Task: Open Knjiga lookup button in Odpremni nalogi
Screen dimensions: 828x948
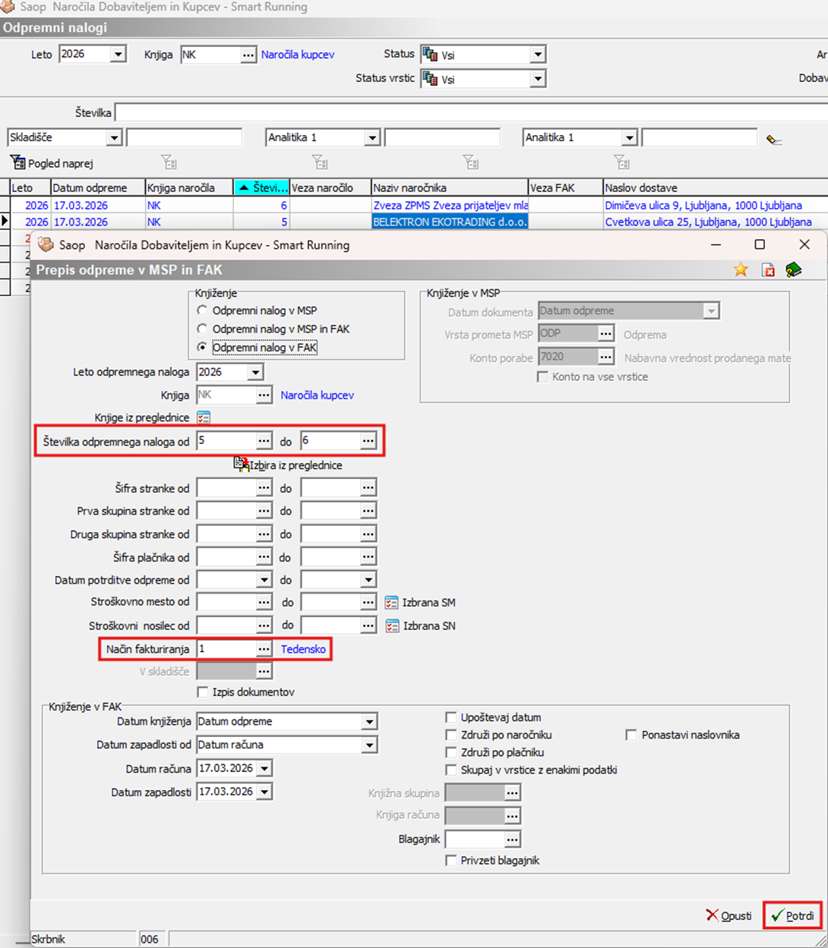Action: coord(248,55)
